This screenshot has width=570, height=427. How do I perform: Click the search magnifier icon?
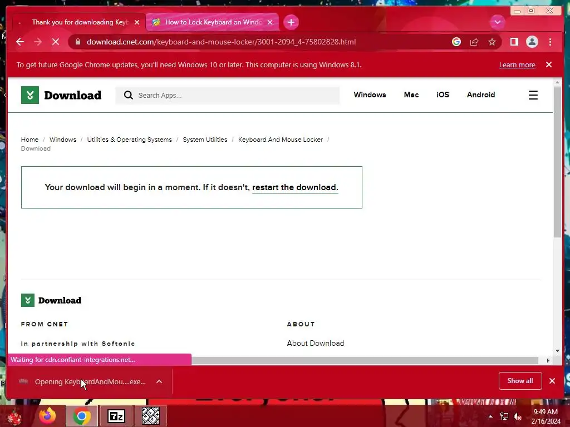click(129, 95)
